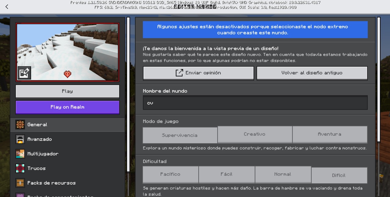
Task: Select Creativo game mode
Action: click(254, 134)
